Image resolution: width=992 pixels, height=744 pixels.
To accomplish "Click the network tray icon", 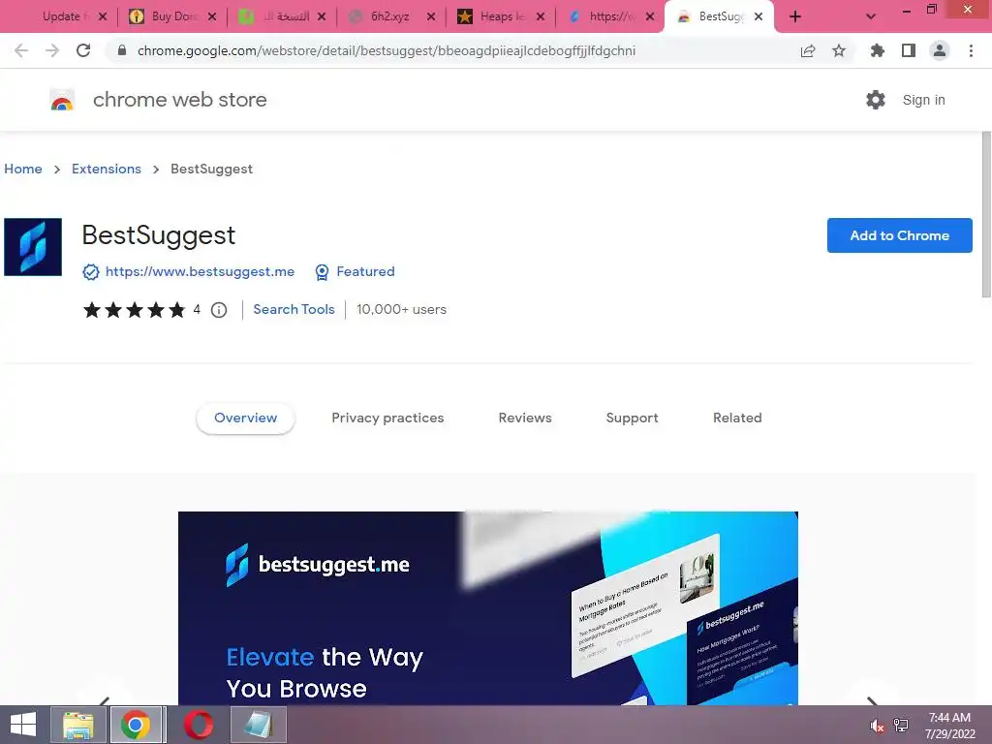I will [901, 726].
